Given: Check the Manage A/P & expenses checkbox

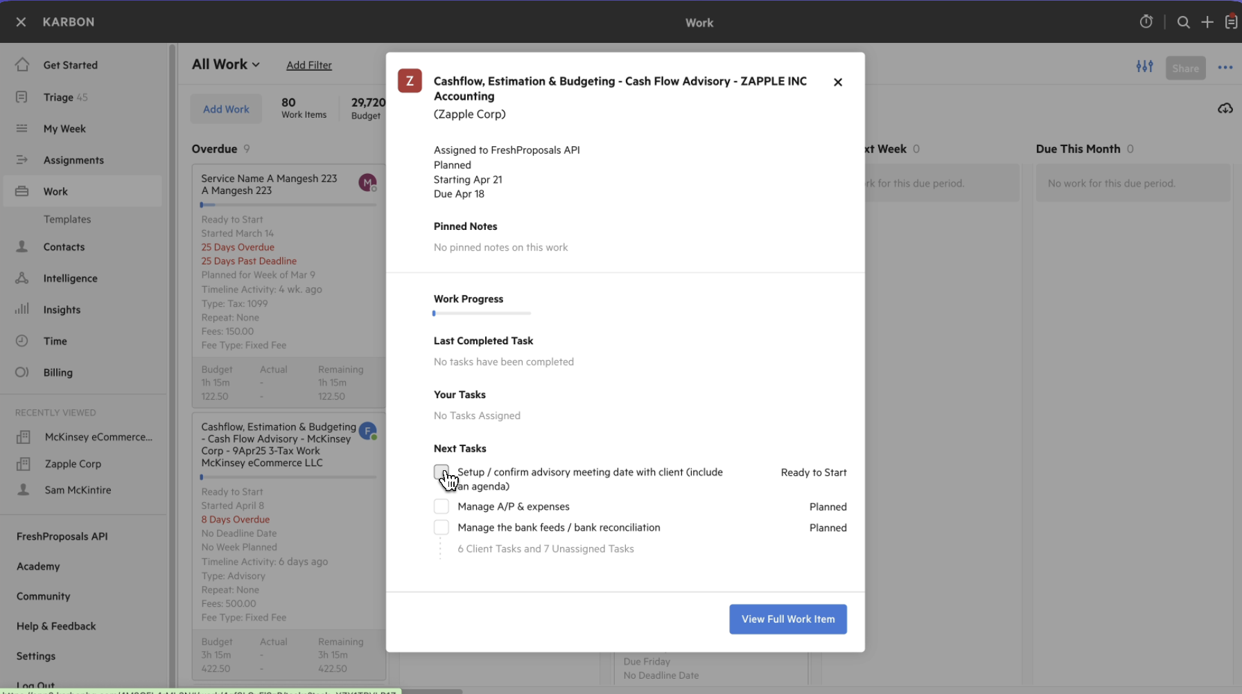Looking at the screenshot, I should tap(441, 506).
